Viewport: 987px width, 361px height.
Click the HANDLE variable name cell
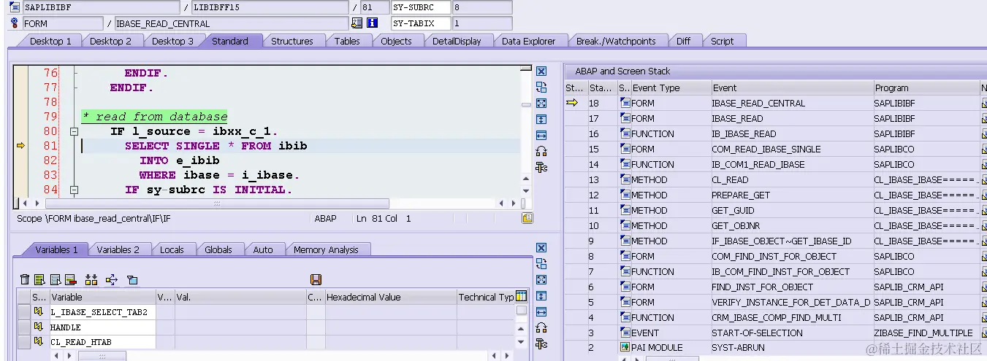(x=102, y=327)
